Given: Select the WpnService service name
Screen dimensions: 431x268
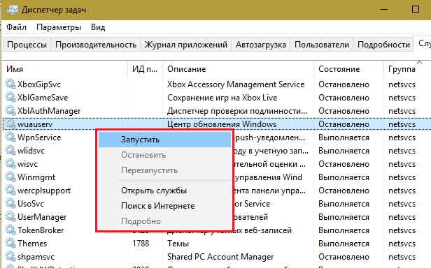Looking at the screenshot, I should (x=39, y=137).
